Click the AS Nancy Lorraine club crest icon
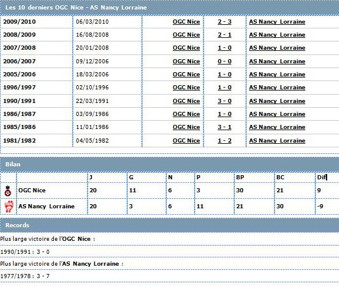Screen dimensions: 339x287 click(x=9, y=207)
